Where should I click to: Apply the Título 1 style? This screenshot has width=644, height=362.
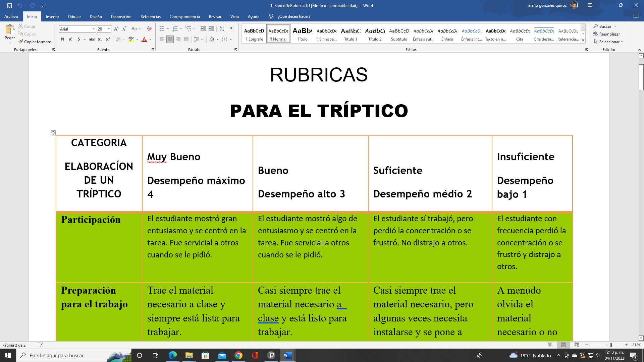point(351,34)
